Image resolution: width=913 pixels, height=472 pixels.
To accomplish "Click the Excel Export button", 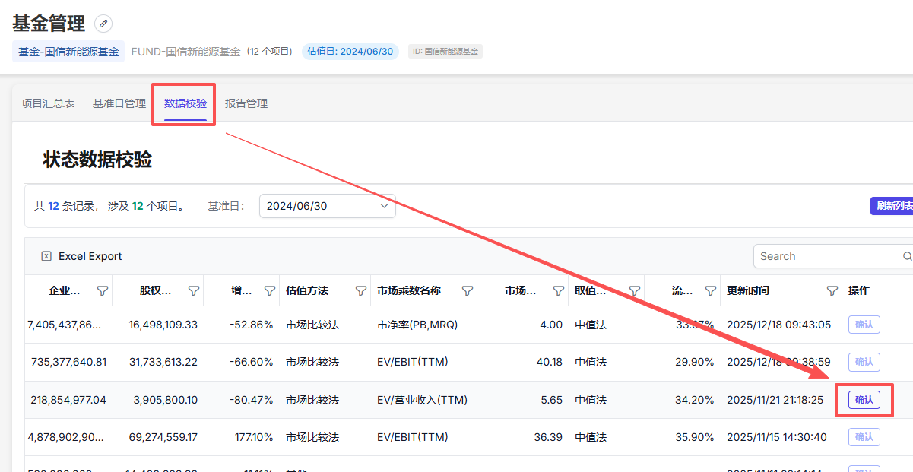I will point(81,256).
